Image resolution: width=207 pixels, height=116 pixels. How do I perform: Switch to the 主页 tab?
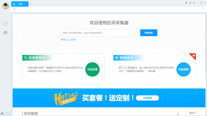(x=20, y=4)
